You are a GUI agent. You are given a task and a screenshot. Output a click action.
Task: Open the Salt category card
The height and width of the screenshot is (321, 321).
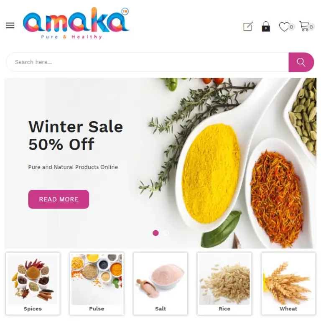160,283
